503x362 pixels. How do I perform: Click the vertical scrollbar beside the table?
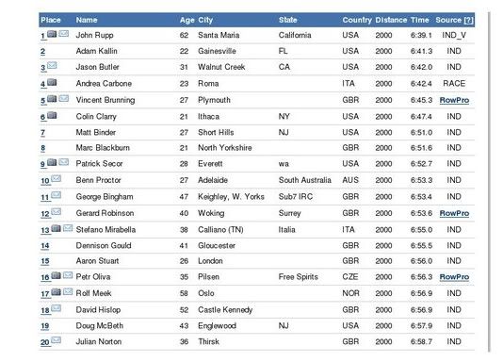click(x=489, y=182)
